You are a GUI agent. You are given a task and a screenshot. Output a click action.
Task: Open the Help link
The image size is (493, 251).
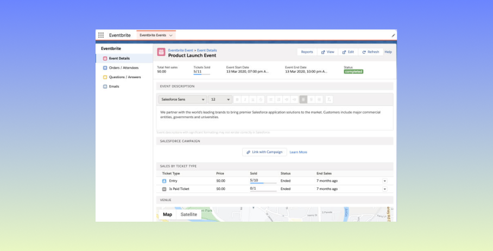pos(388,52)
